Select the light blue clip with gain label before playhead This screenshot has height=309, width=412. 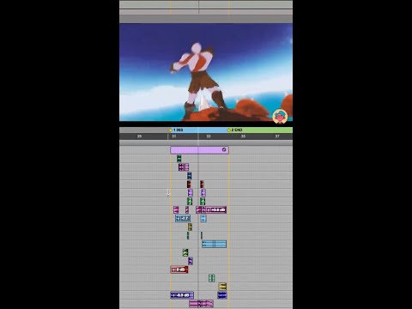pos(183,218)
